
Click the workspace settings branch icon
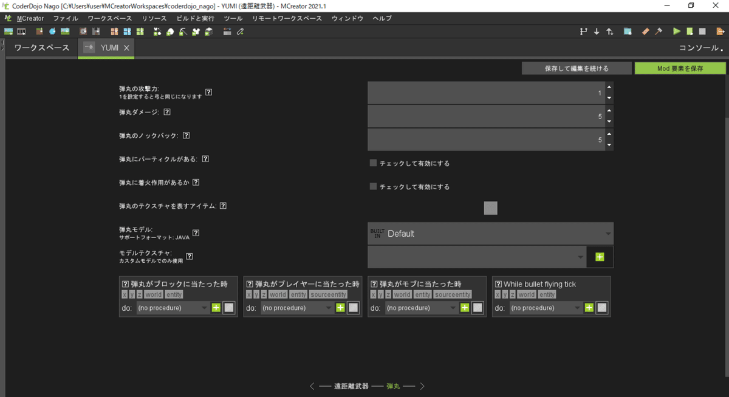582,31
